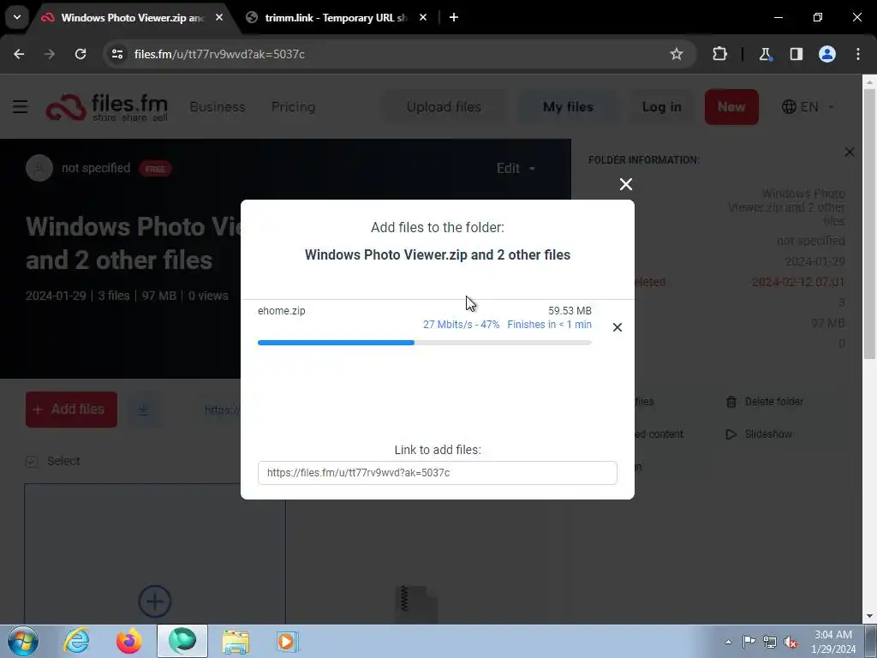Image resolution: width=877 pixels, height=658 pixels.
Task: Open the browser extensions menu
Action: [719, 54]
